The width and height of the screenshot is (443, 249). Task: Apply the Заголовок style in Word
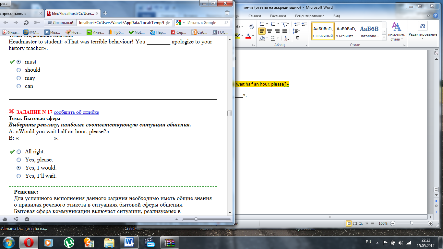[x=369, y=31]
